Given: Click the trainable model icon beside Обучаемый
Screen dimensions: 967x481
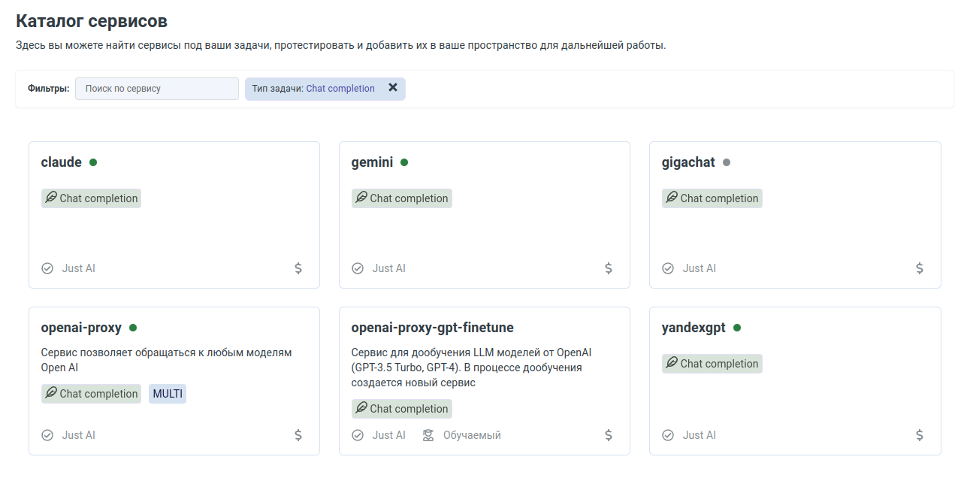Looking at the screenshot, I should coord(428,435).
